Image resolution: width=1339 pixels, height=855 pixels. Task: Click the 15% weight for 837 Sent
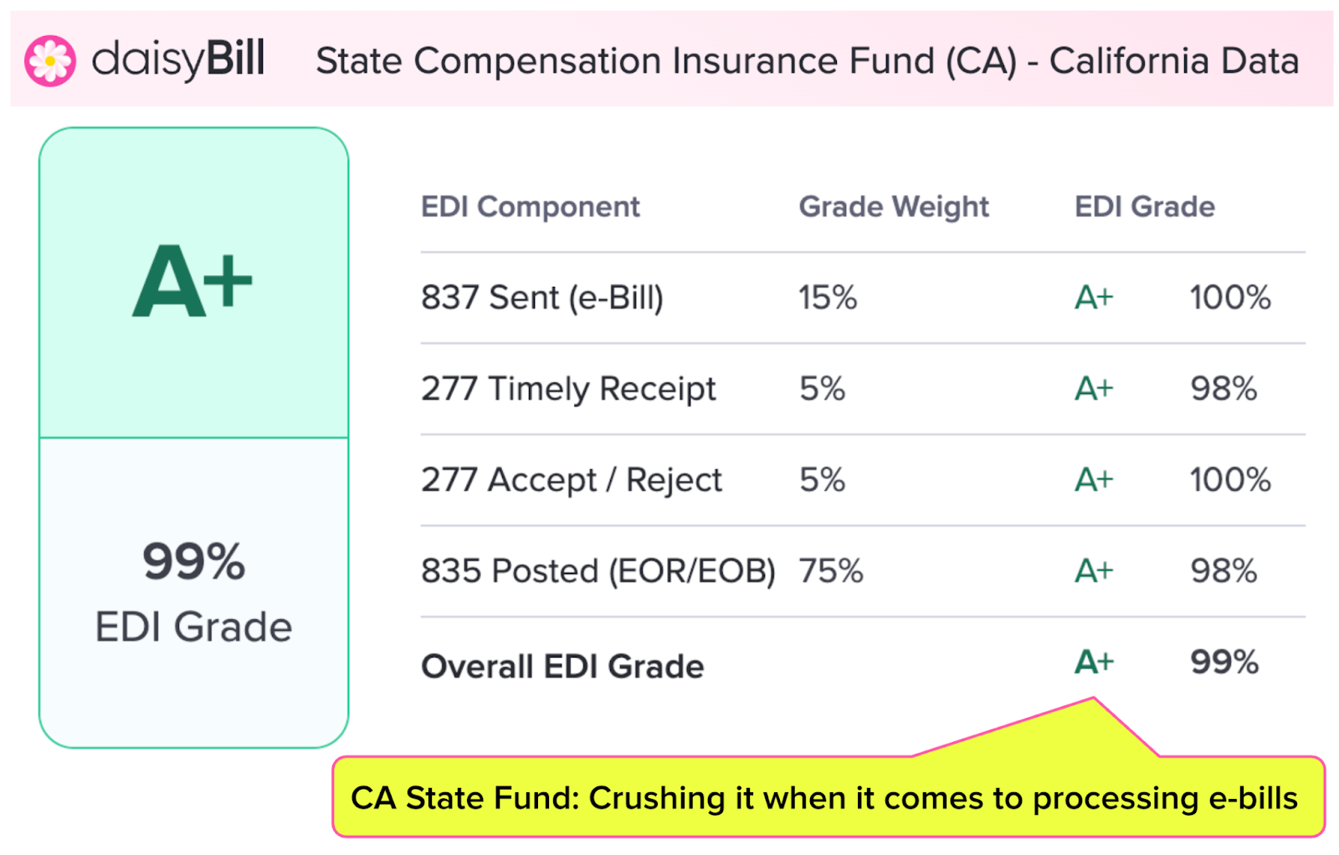click(828, 298)
